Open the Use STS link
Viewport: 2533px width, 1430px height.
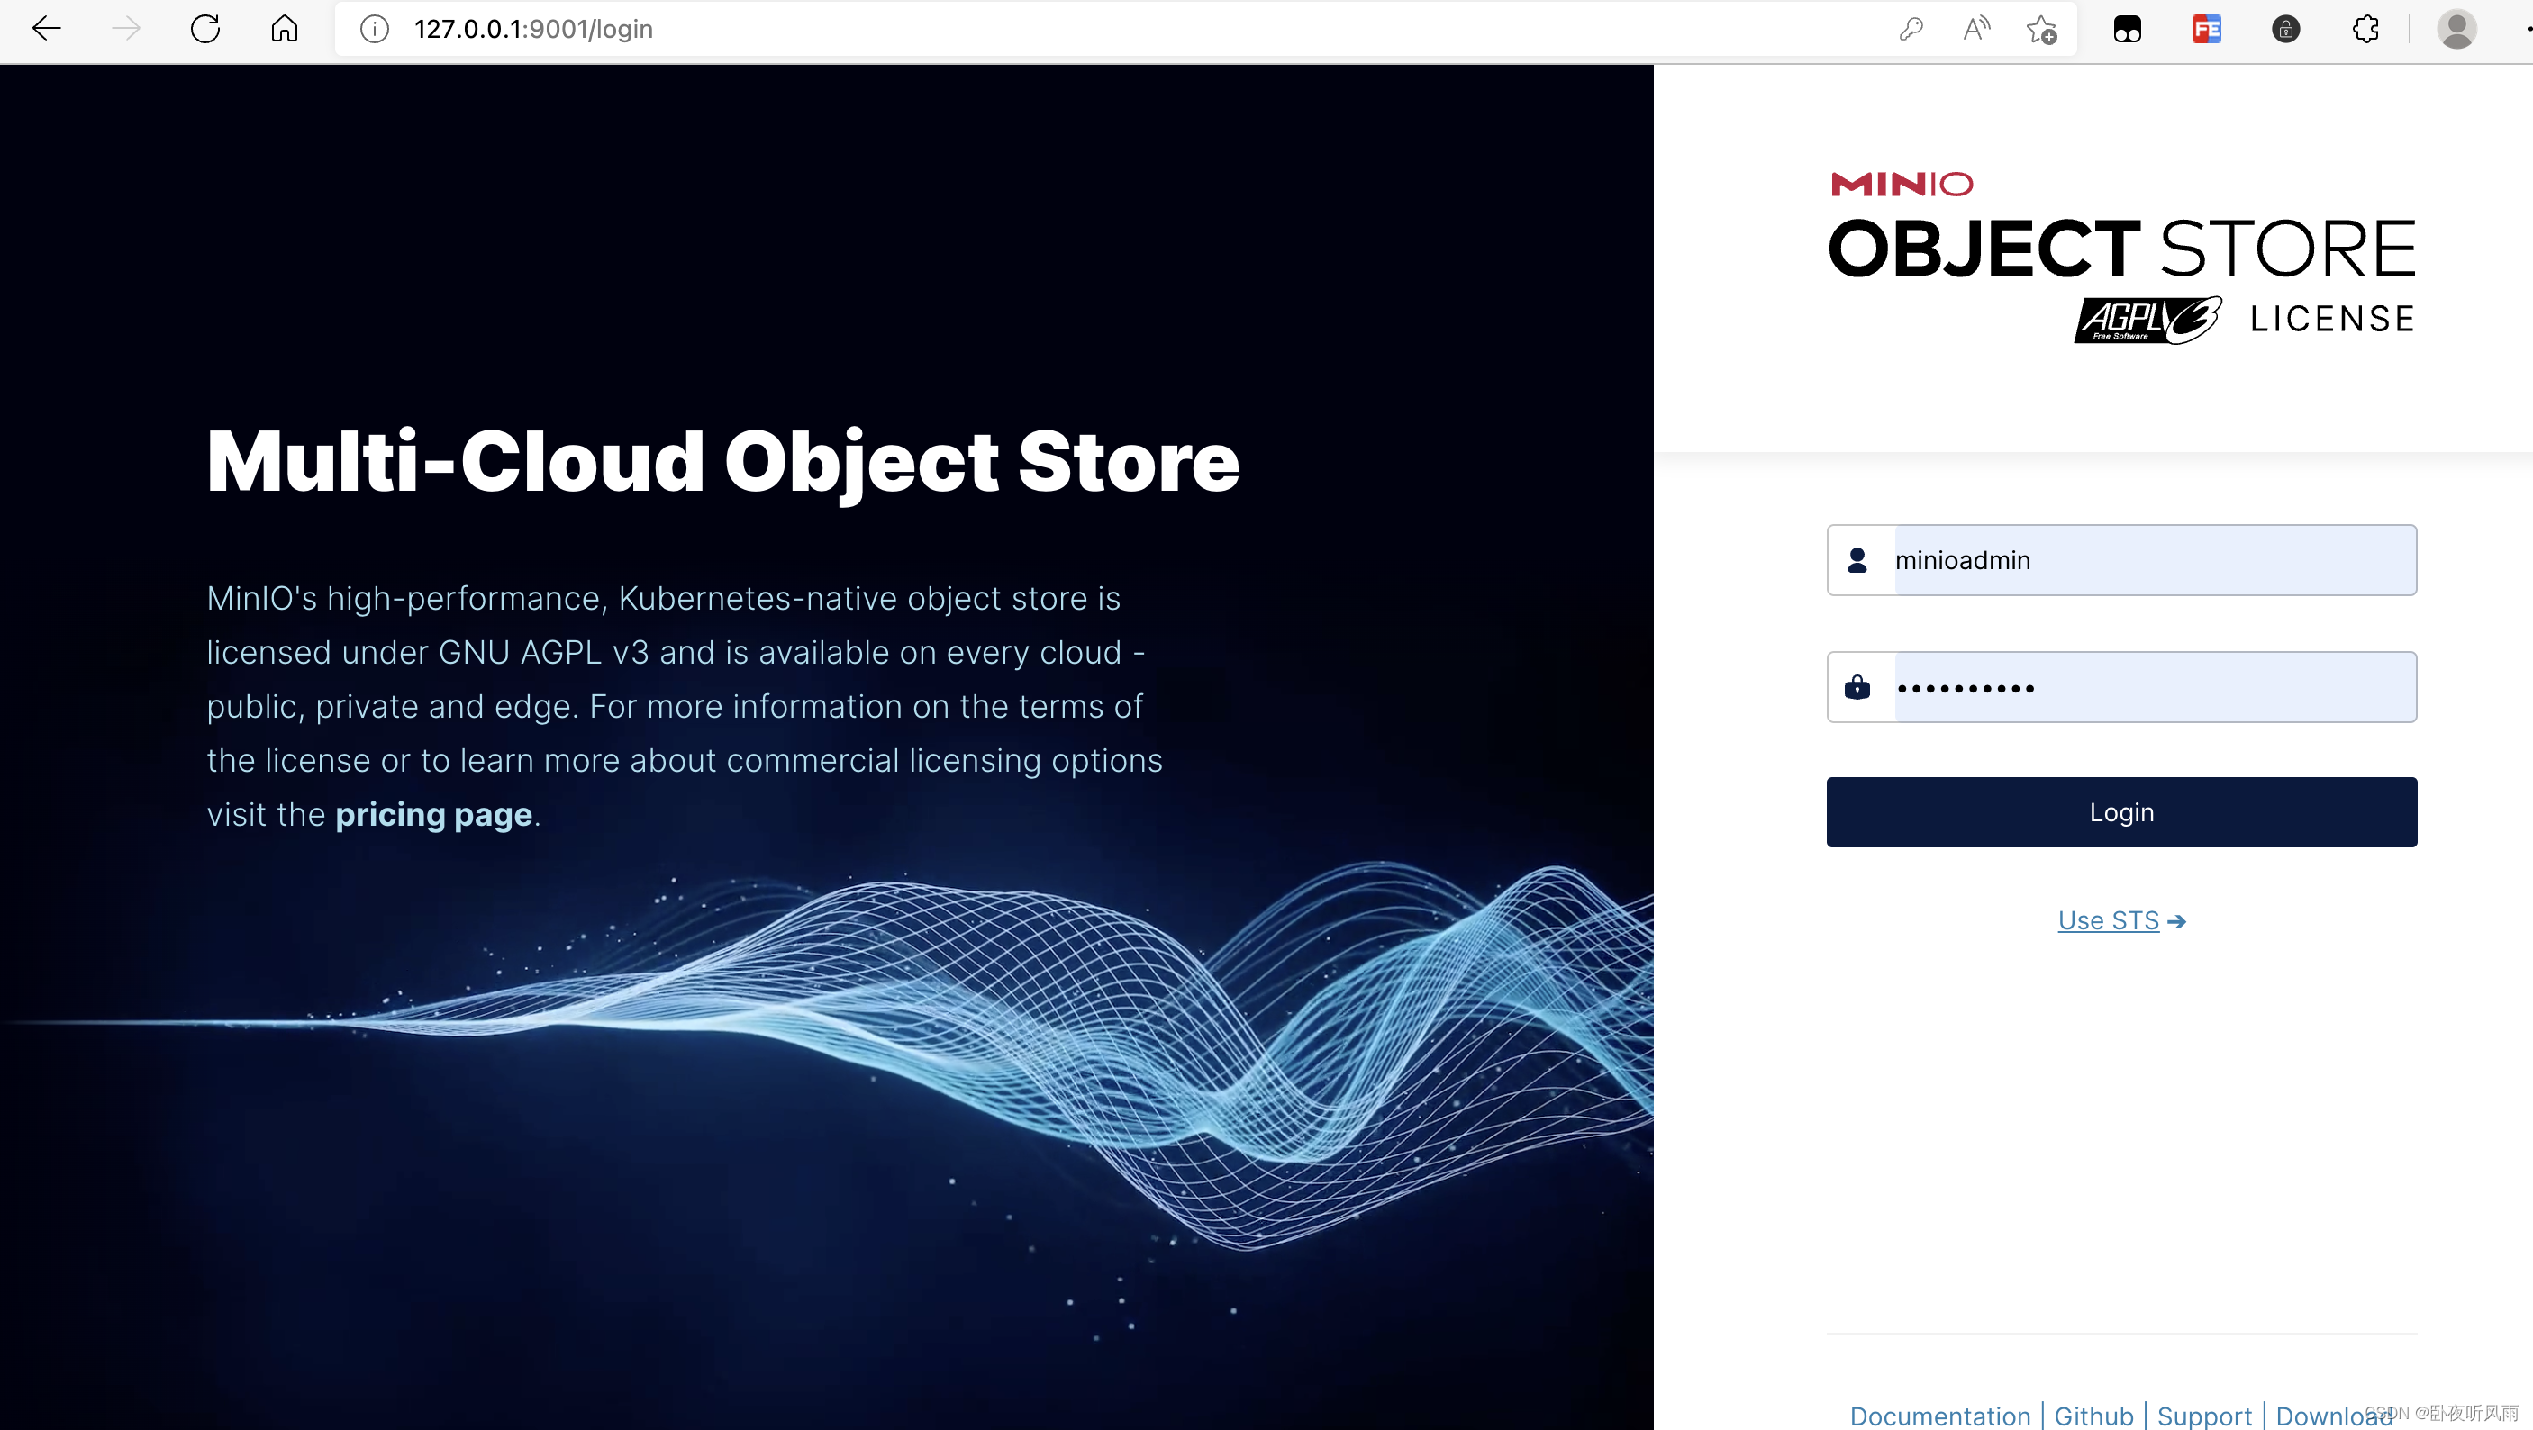(x=2108, y=921)
